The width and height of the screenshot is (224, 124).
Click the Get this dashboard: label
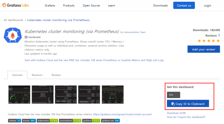click(x=180, y=87)
